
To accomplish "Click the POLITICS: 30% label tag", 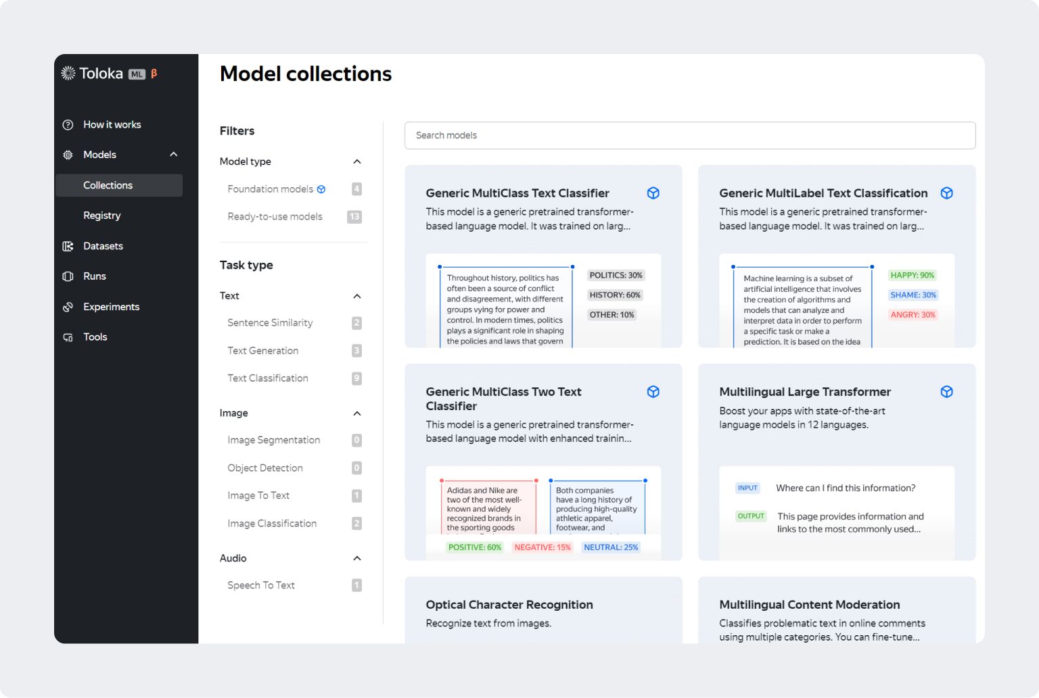I will [616, 276].
